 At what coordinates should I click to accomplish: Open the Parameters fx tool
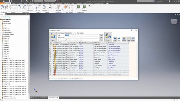tap(50, 7)
